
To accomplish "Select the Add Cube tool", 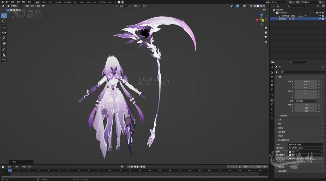I will click(x=4, y=61).
